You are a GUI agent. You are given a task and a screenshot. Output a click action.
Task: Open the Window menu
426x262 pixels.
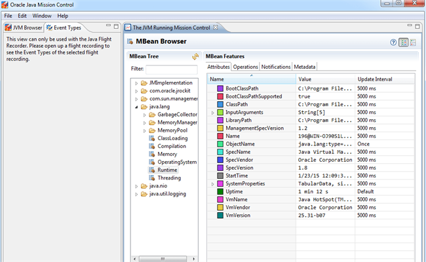(x=43, y=15)
